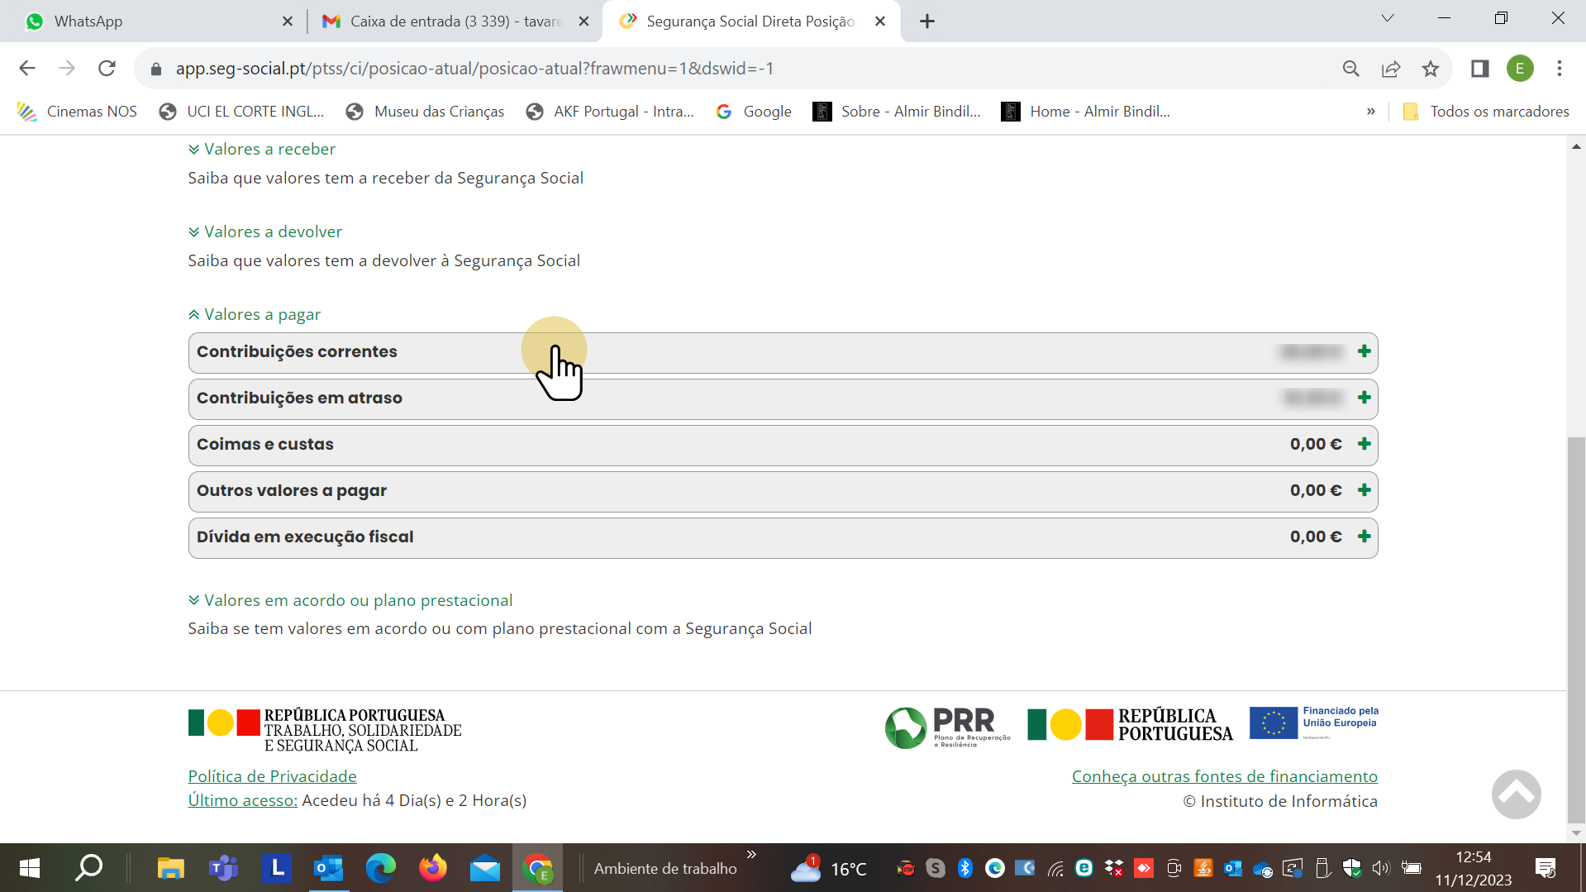1586x892 pixels.
Task: Open Microsoft Teams from taskbar
Action: (223, 868)
